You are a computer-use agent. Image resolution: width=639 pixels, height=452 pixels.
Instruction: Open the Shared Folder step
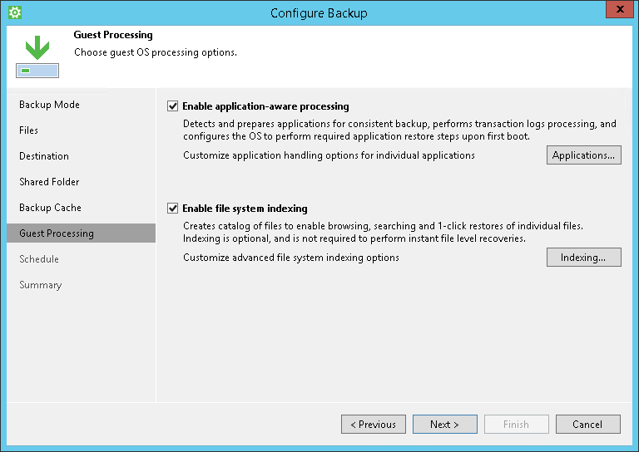[49, 182]
